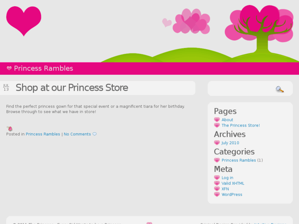Click the speech bubble comments icon
The image size is (299, 224).
[95, 134]
